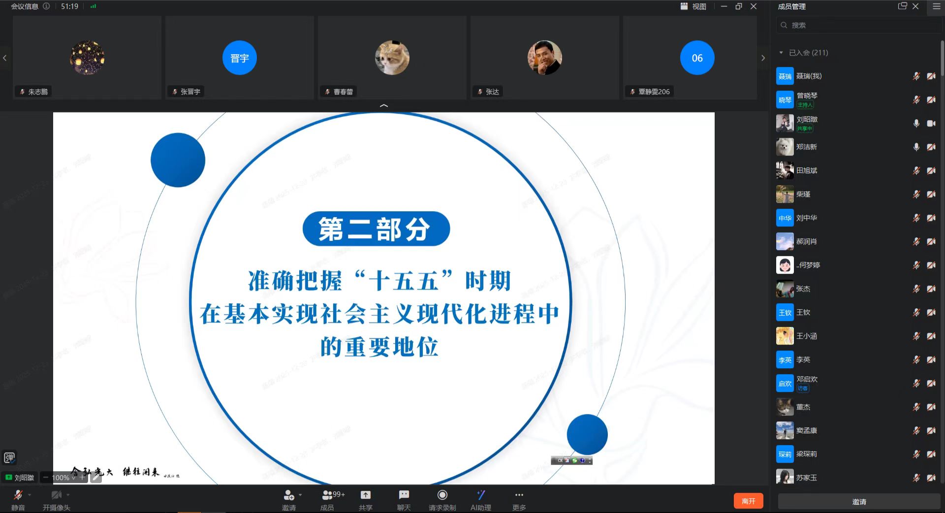Viewport: 945px width, 513px height.
Task: Pop out the 成员管理 panel
Action: coord(902,6)
